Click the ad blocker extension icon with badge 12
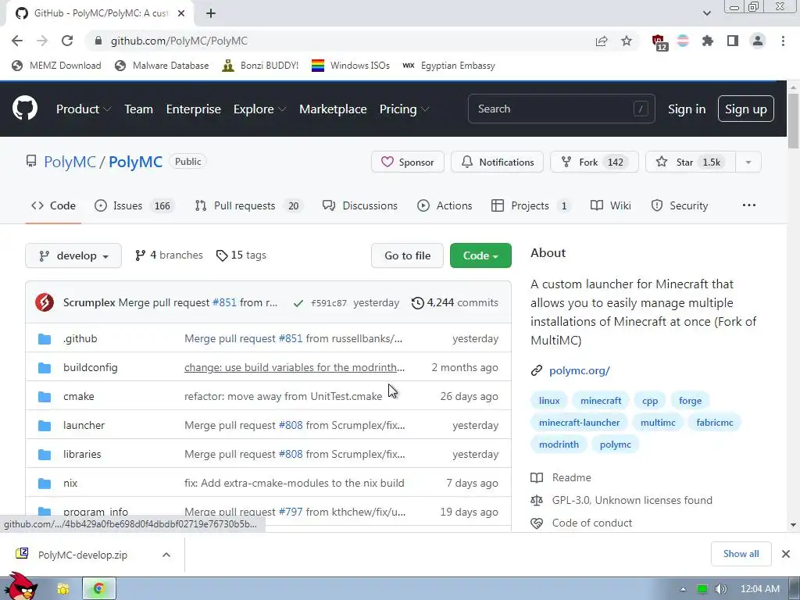 659,42
